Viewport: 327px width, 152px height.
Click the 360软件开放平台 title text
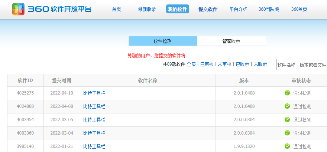[59, 9]
